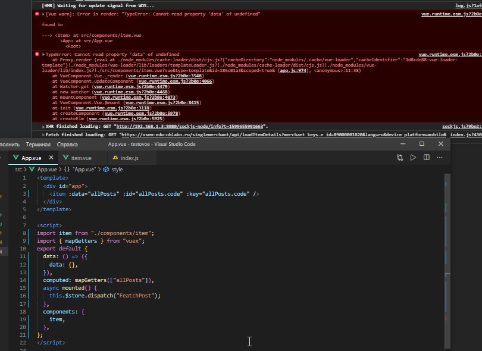Image resolution: width=482 pixels, height=351 pixels.
Task: Click "FeatchPost" string on line 16
Action: pos(135,296)
